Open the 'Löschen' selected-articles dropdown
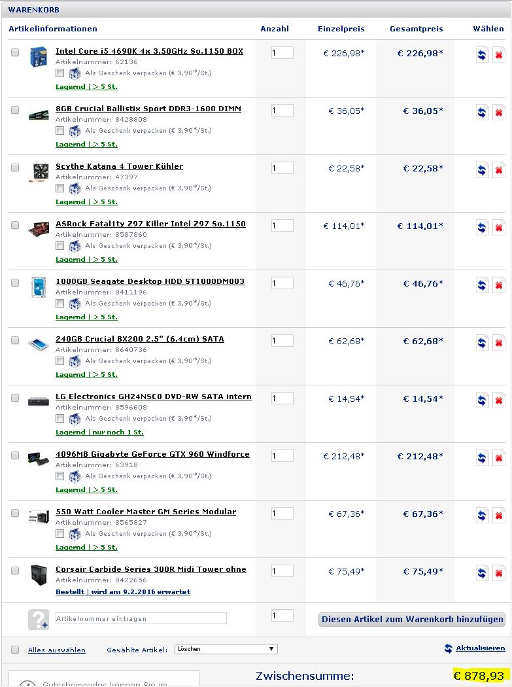Viewport: 512px width, 687px height. (226, 649)
